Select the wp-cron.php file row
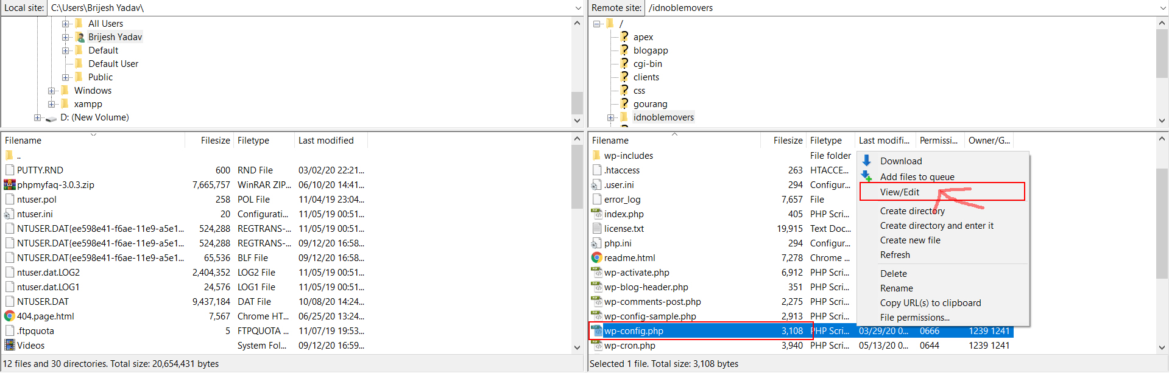 [x=801, y=345]
